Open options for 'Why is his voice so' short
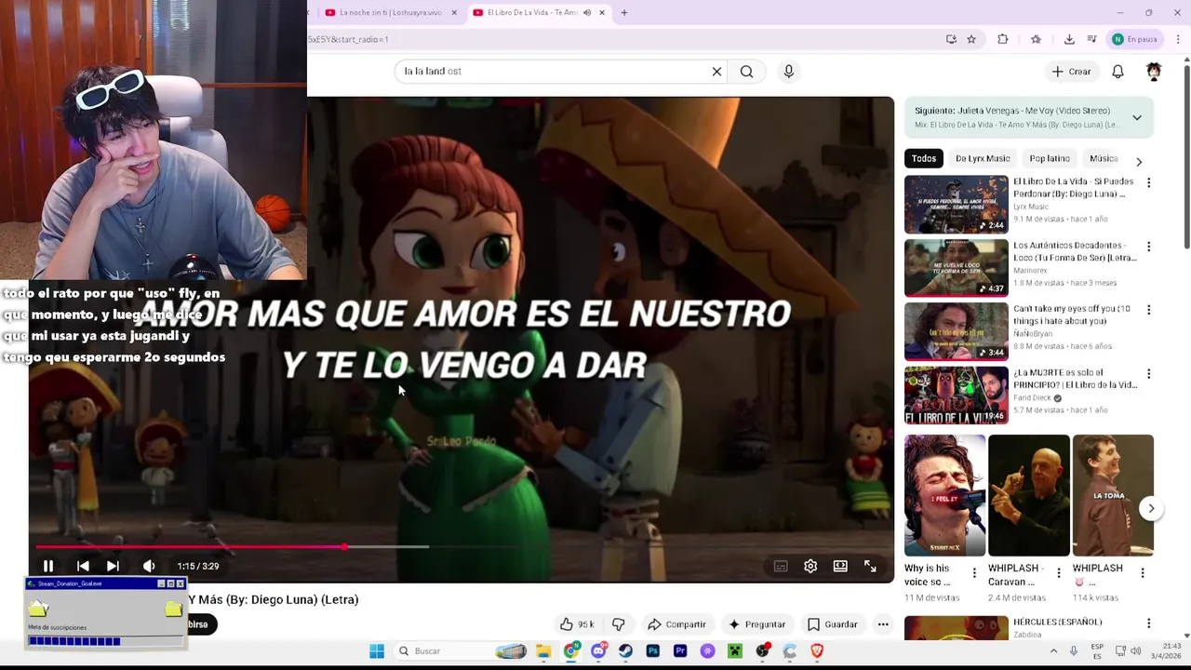1191x670 pixels. [x=974, y=573]
